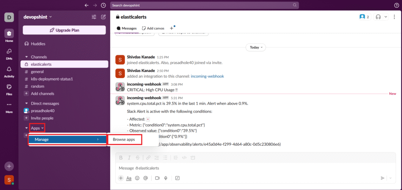The height and width of the screenshot is (190, 402).
Task: Add a new tab with plus
Action: coord(172,28)
